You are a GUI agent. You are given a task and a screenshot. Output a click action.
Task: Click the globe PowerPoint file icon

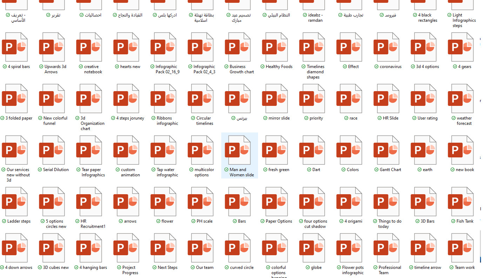coord(312,248)
